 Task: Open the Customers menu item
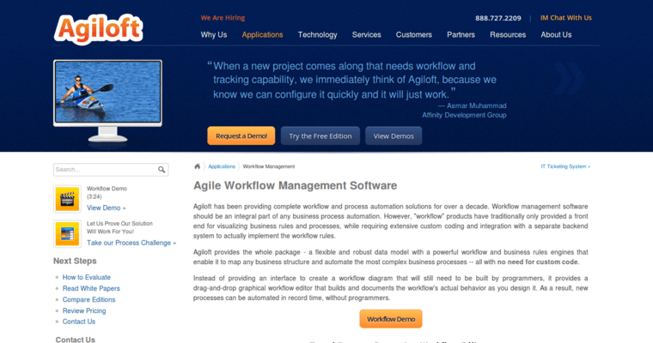pyautogui.click(x=414, y=35)
